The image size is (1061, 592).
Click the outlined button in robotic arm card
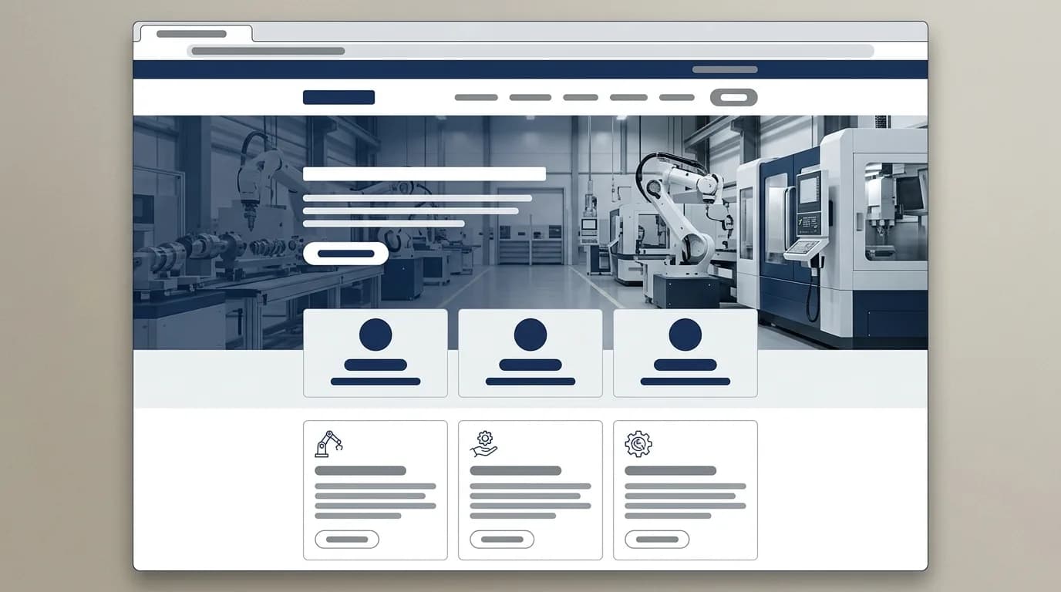(347, 540)
